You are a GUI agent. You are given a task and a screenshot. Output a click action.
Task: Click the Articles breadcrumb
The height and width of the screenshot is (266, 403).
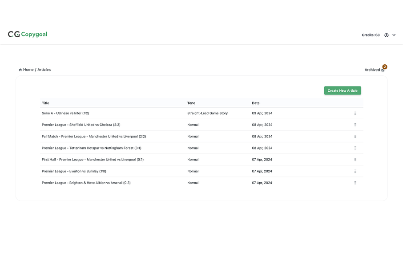coord(44,70)
